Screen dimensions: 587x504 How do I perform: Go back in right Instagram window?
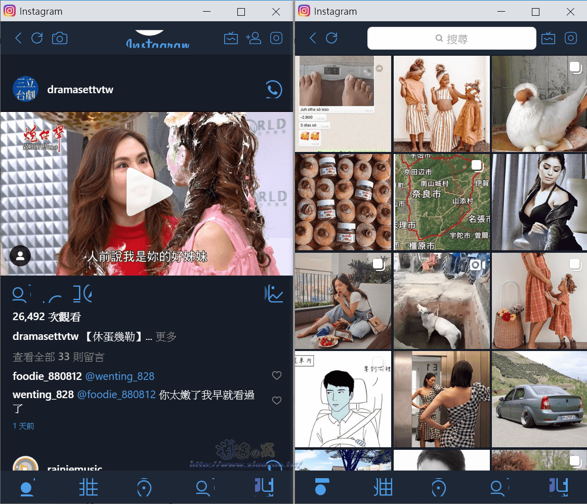[313, 38]
